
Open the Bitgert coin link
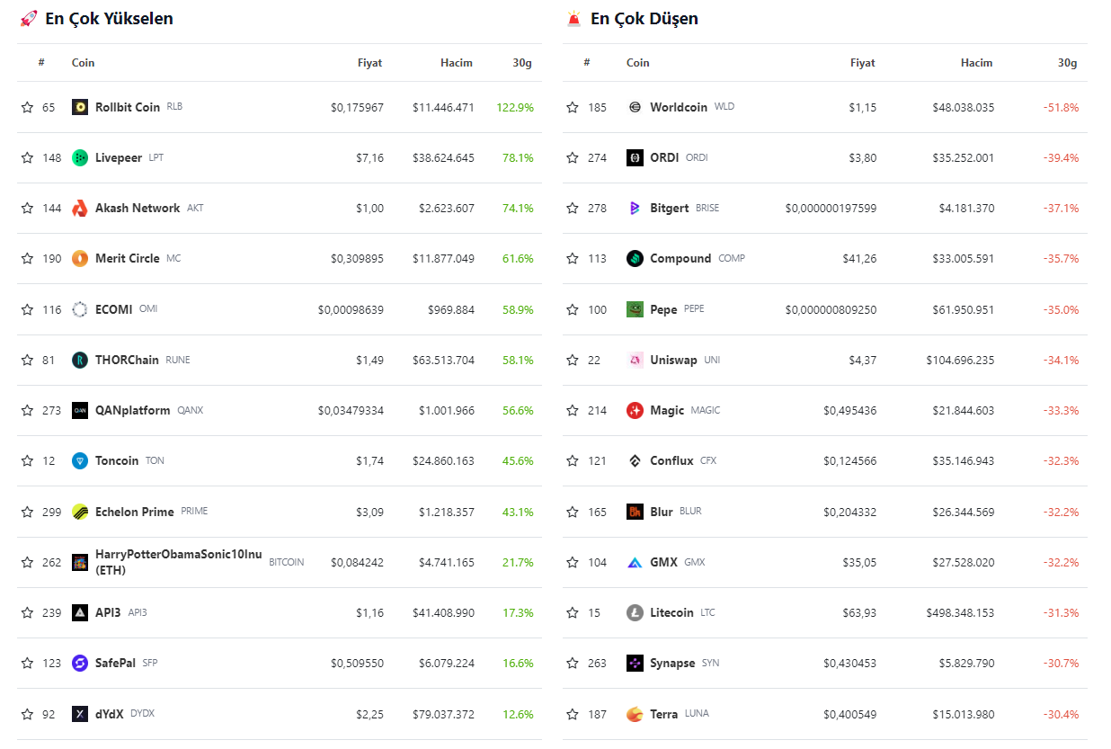point(669,208)
